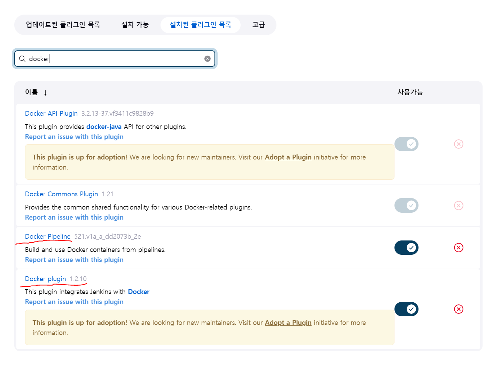Open Adopt a Plugin link under Docker API Plugin
This screenshot has width=485, height=368.
288,157
